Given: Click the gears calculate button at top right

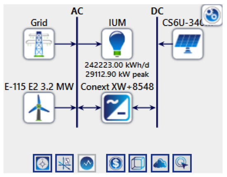Looking at the screenshot, I should (212, 15).
